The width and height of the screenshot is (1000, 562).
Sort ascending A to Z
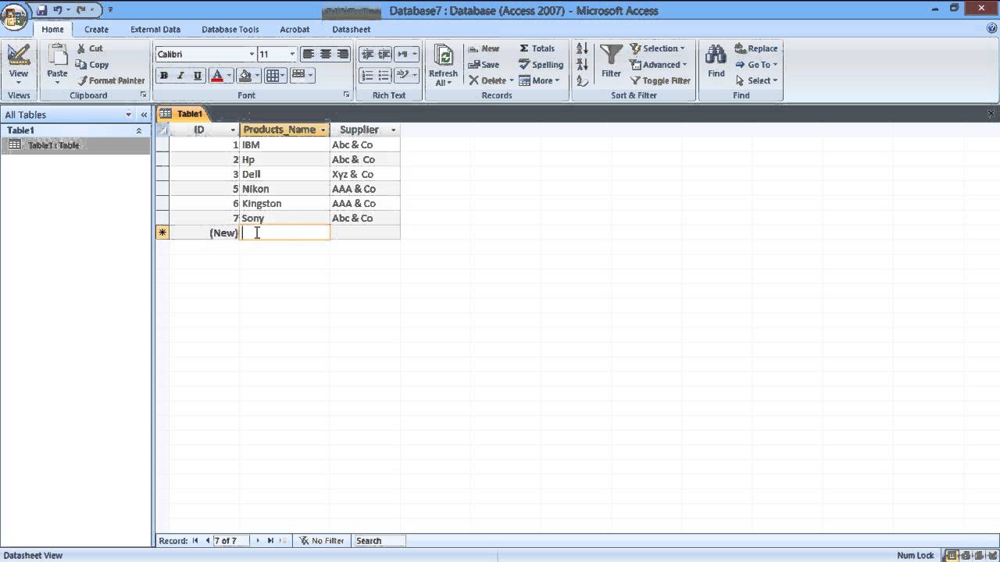pyautogui.click(x=582, y=48)
